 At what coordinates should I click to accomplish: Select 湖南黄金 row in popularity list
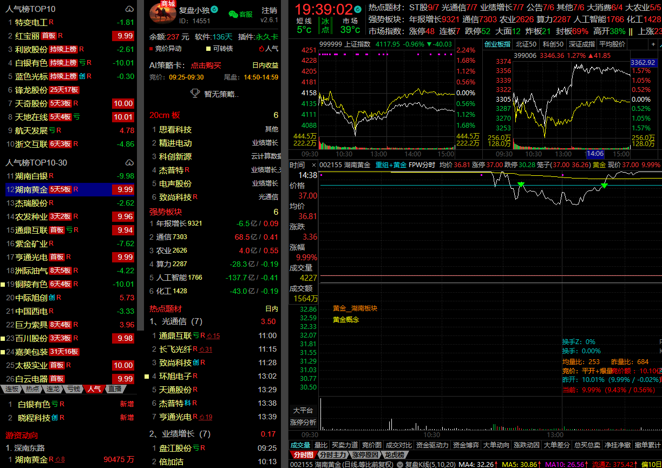click(x=30, y=189)
